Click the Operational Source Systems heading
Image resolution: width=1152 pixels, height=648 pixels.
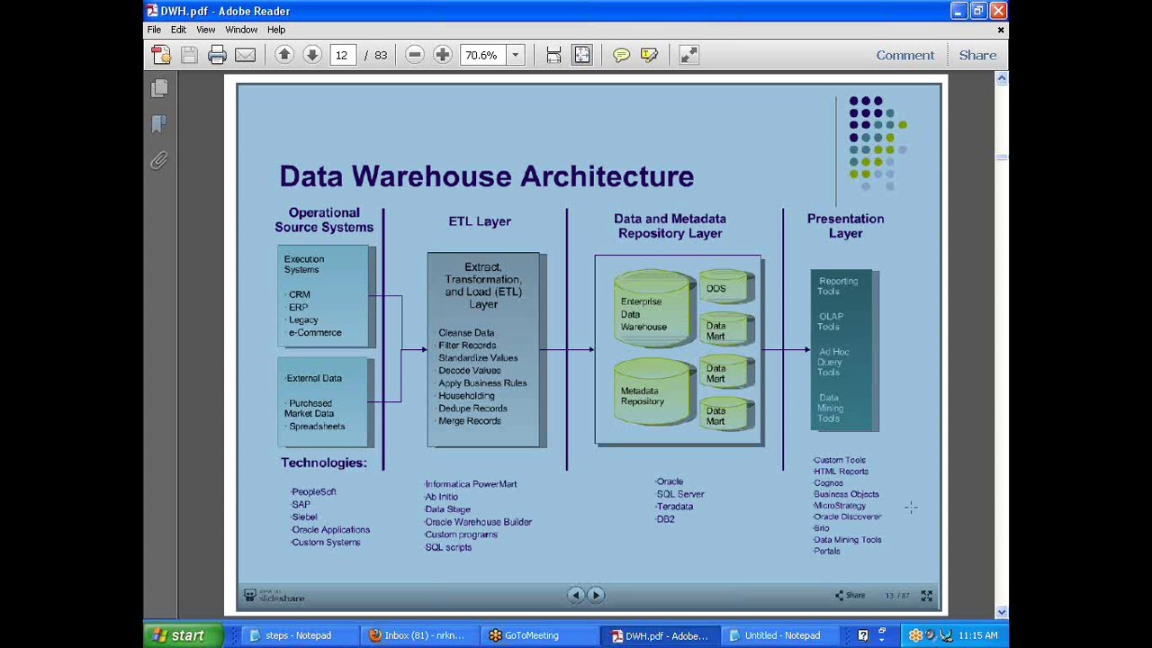click(324, 220)
